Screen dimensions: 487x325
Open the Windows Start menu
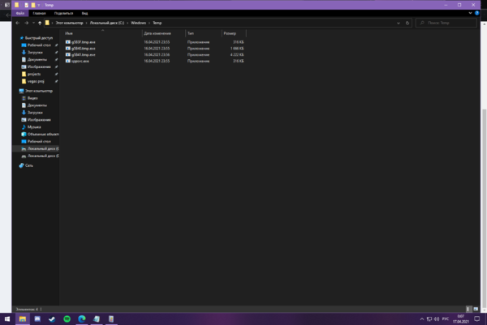click(7, 319)
